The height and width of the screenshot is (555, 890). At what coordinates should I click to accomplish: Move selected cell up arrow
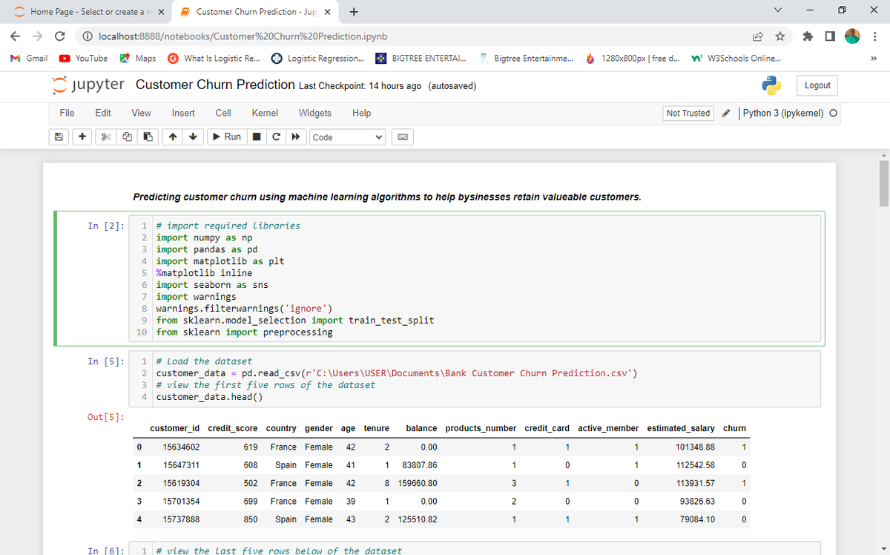(x=172, y=137)
